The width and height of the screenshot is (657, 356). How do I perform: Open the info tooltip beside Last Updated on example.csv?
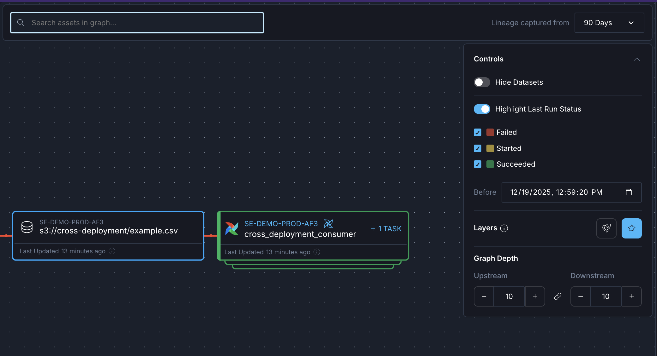click(112, 251)
